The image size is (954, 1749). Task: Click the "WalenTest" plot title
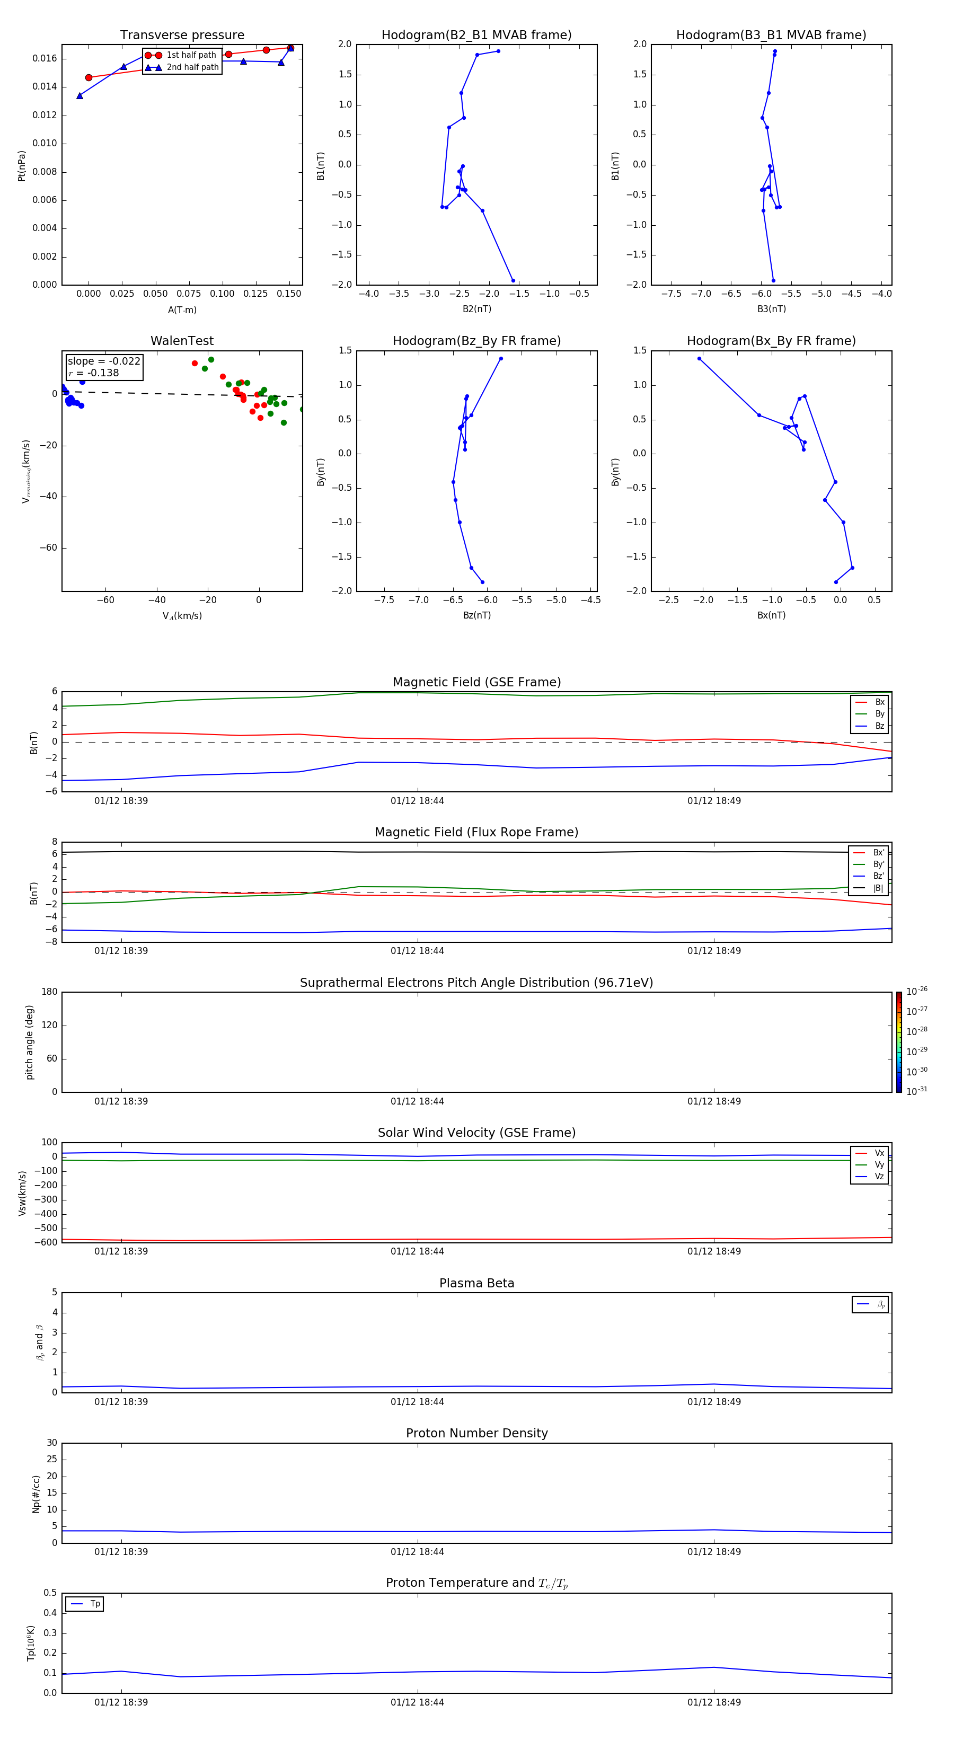tap(182, 341)
